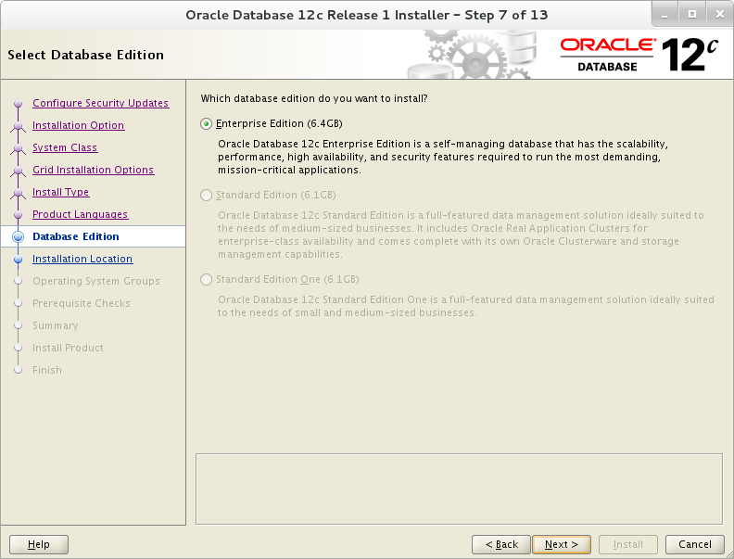This screenshot has width=734, height=559.
Task: Select Standard Edition One radio button
Action: click(x=206, y=280)
